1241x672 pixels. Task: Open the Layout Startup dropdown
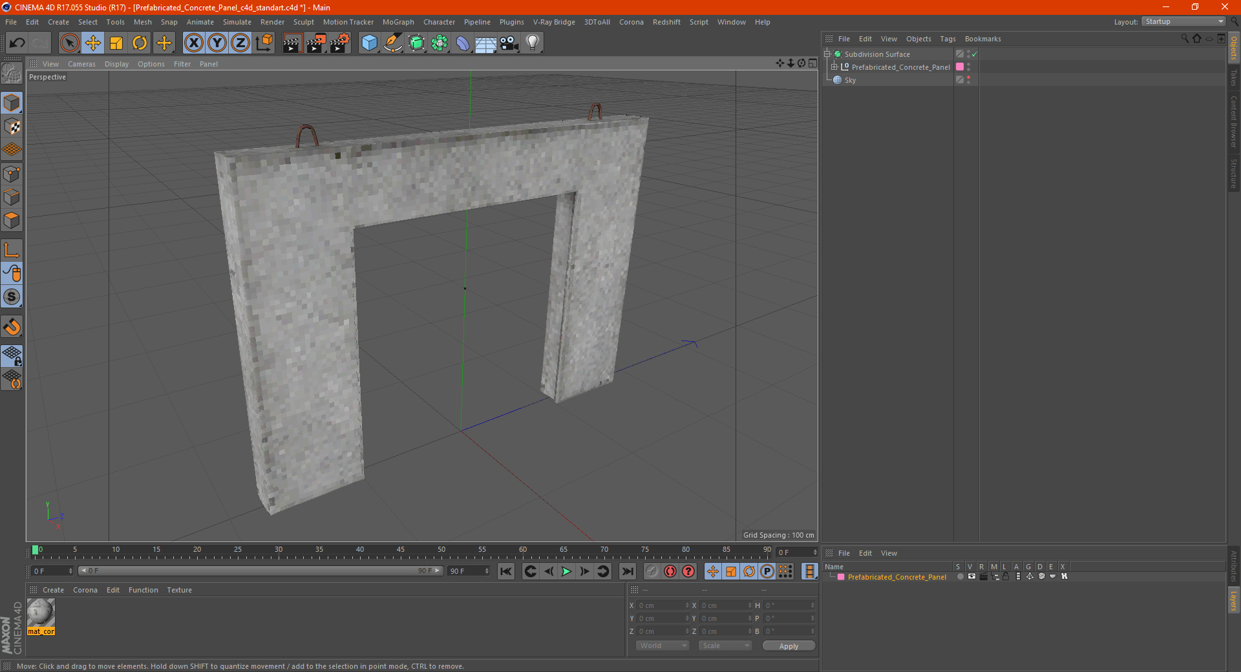[1184, 21]
